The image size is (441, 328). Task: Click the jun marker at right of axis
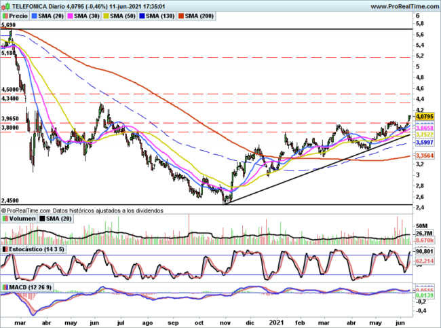point(400,323)
